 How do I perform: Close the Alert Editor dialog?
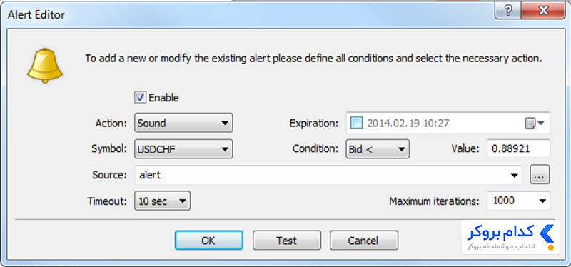543,11
